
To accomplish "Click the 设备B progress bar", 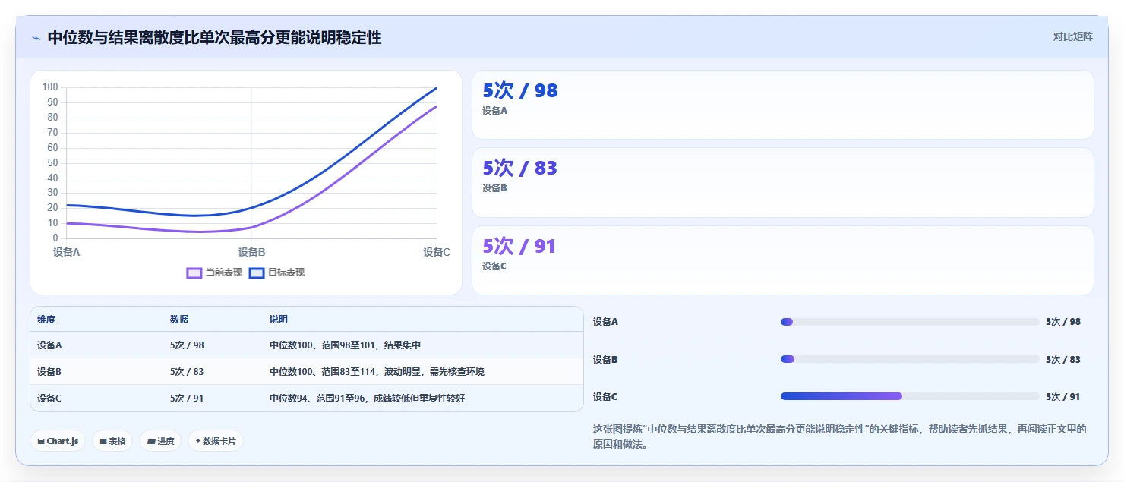I will click(x=910, y=359).
